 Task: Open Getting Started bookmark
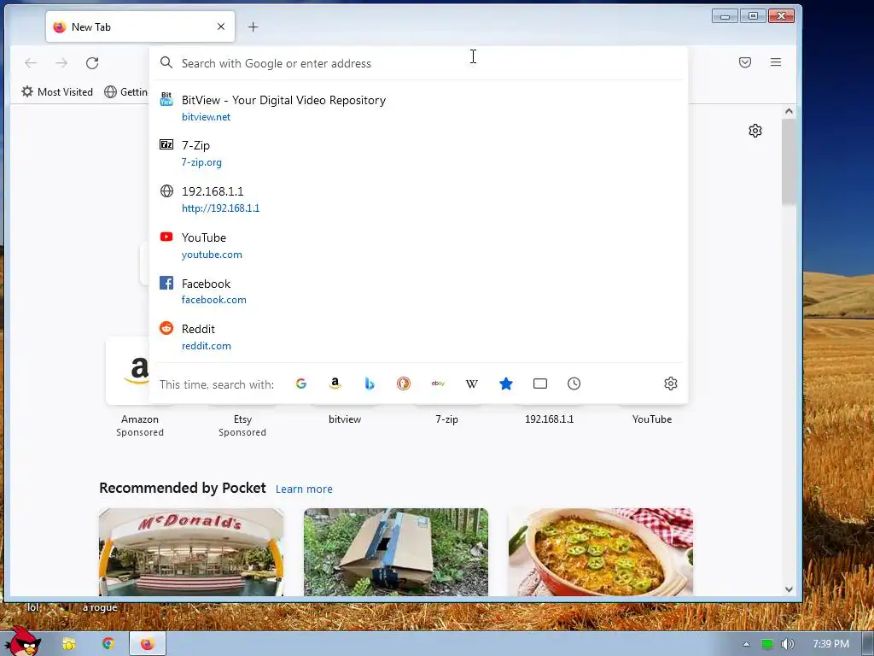coord(126,92)
